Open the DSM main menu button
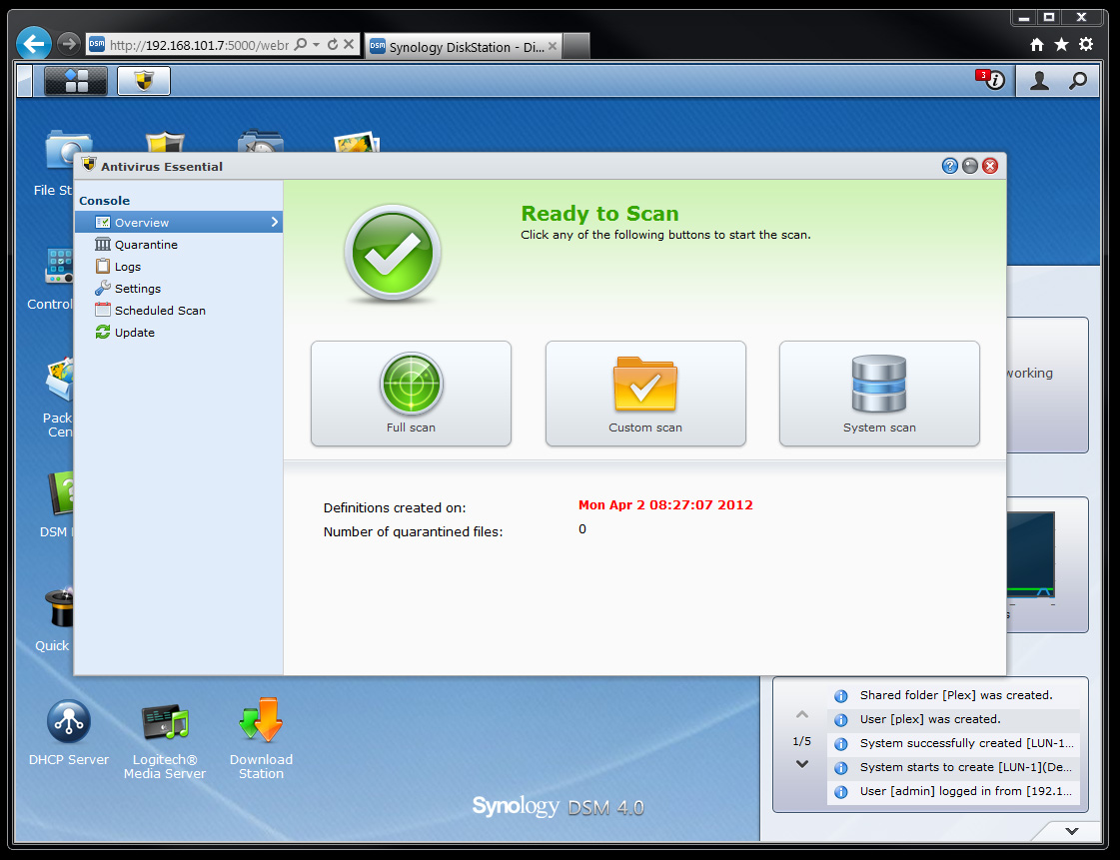Viewport: 1120px width, 860px height. tap(76, 81)
